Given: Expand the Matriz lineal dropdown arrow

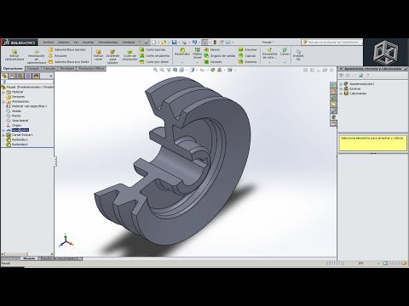Looking at the screenshot, I should (x=198, y=62).
